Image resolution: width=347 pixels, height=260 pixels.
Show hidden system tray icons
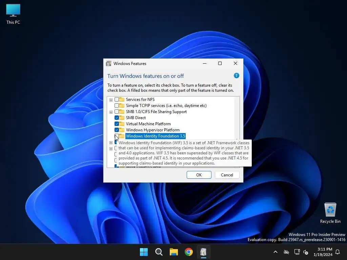(x=275, y=252)
